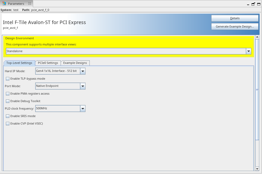262x174 pixels.
Task: Click the Intel F-Tile Avalon-ST title
Action: click(44, 22)
